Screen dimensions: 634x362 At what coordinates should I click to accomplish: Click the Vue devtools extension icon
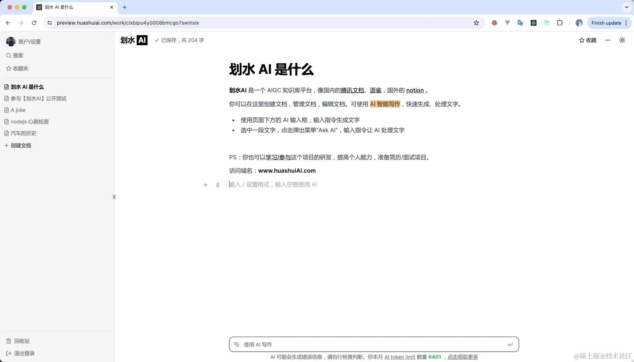(x=507, y=23)
